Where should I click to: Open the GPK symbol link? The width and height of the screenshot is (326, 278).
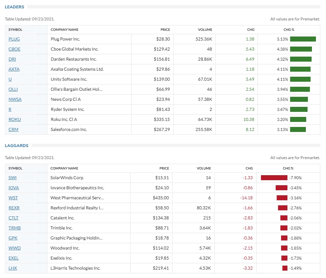click(x=13, y=238)
